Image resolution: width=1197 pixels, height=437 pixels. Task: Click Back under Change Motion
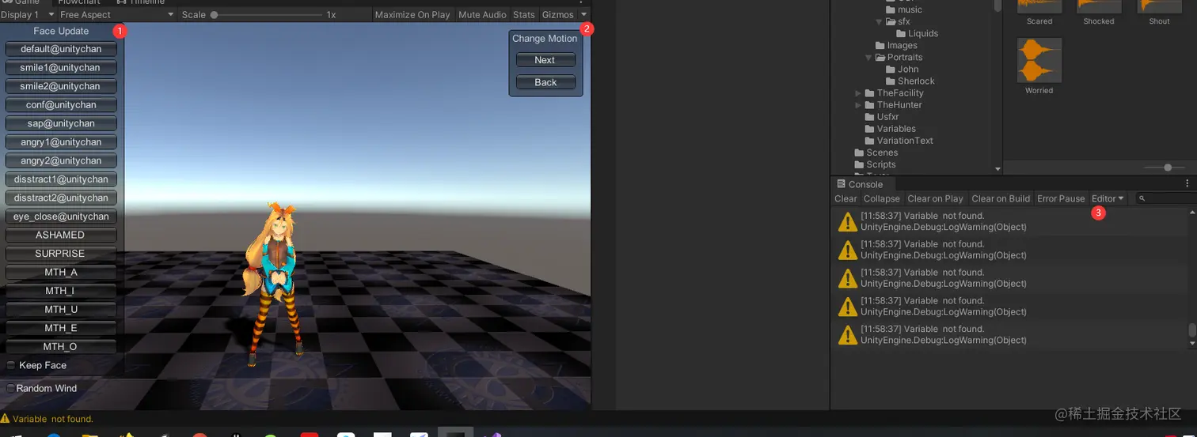[545, 82]
